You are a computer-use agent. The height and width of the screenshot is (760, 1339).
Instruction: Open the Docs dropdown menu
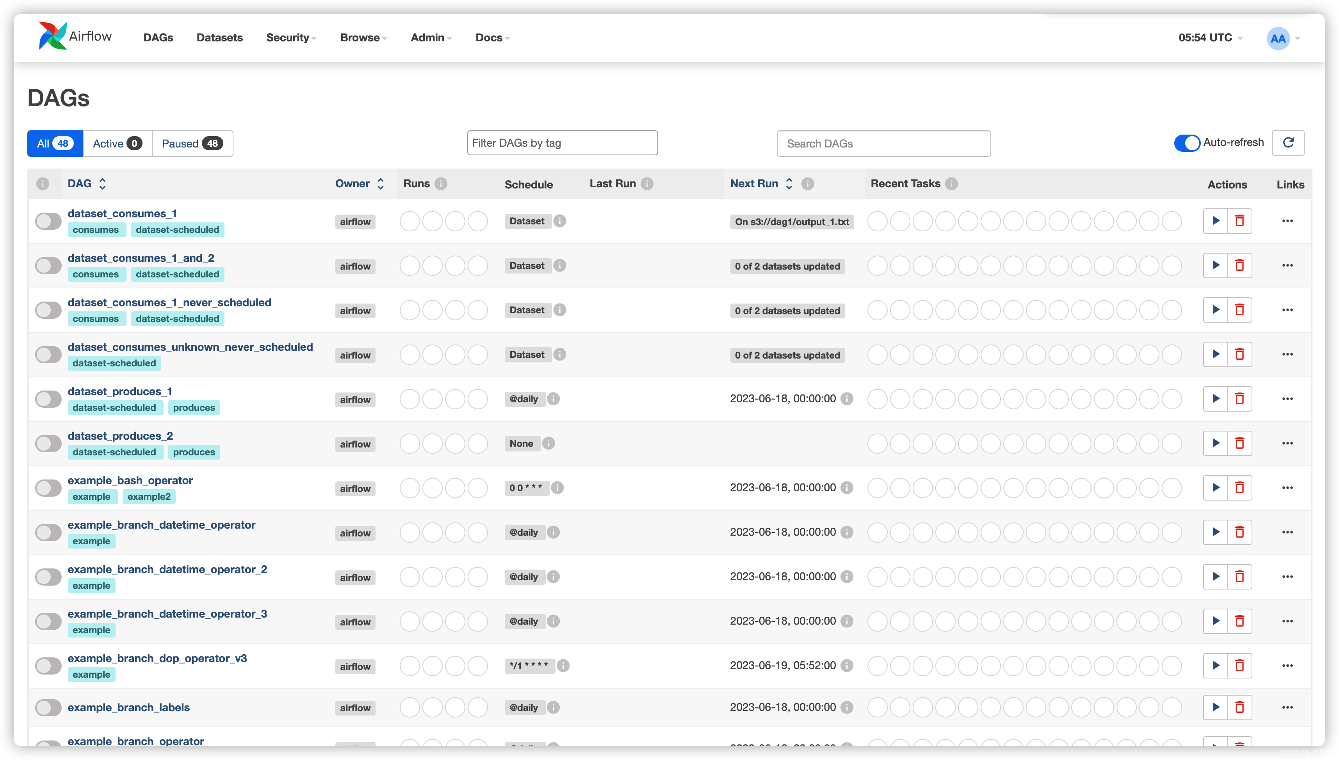click(x=493, y=37)
